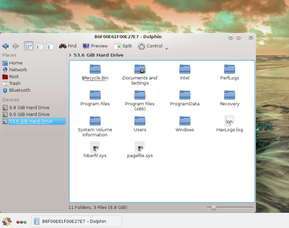Click the status bar folder count text

[x=98, y=207]
